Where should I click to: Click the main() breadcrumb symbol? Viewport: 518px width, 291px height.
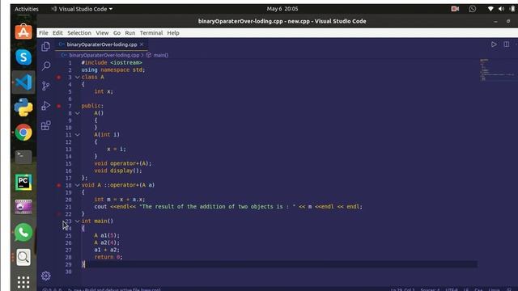(x=161, y=55)
